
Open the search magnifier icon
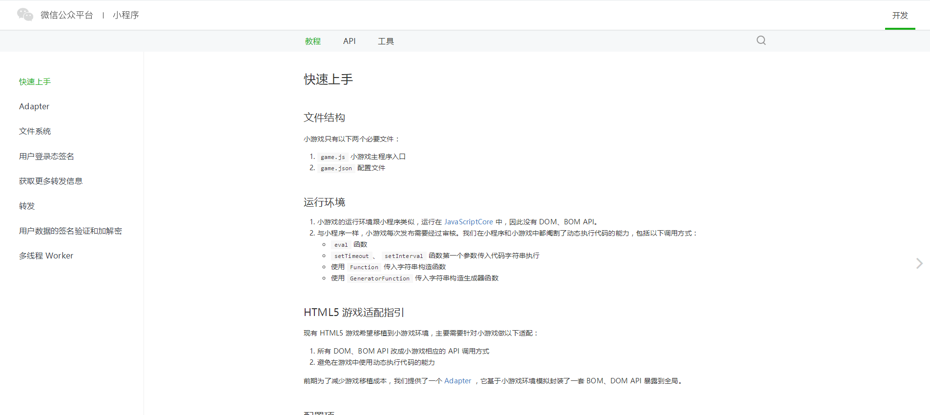pyautogui.click(x=761, y=40)
